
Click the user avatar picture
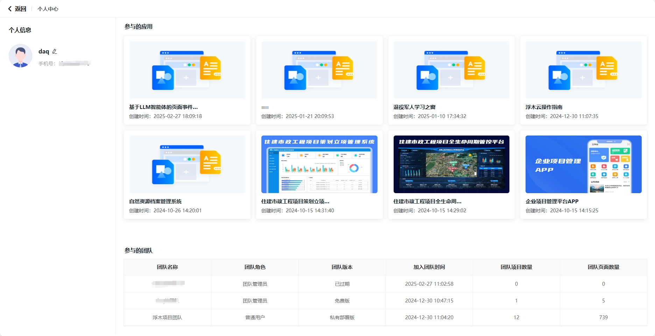pos(20,56)
